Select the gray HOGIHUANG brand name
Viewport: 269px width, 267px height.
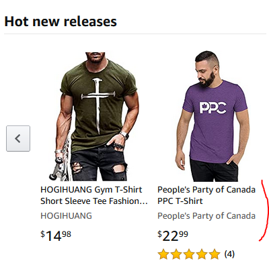point(66,216)
